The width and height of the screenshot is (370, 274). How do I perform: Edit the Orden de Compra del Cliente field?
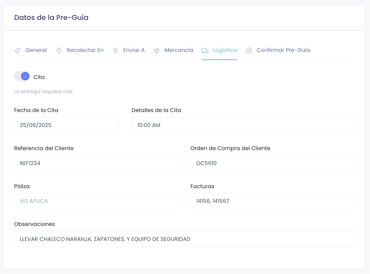(x=272, y=163)
